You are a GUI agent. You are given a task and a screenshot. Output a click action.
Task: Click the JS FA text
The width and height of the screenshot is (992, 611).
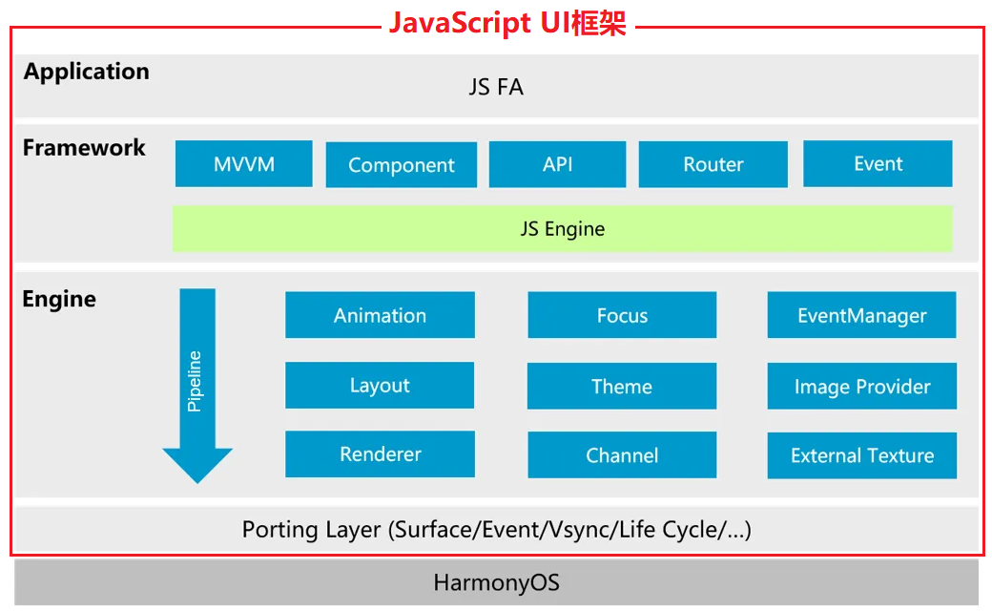(x=497, y=87)
